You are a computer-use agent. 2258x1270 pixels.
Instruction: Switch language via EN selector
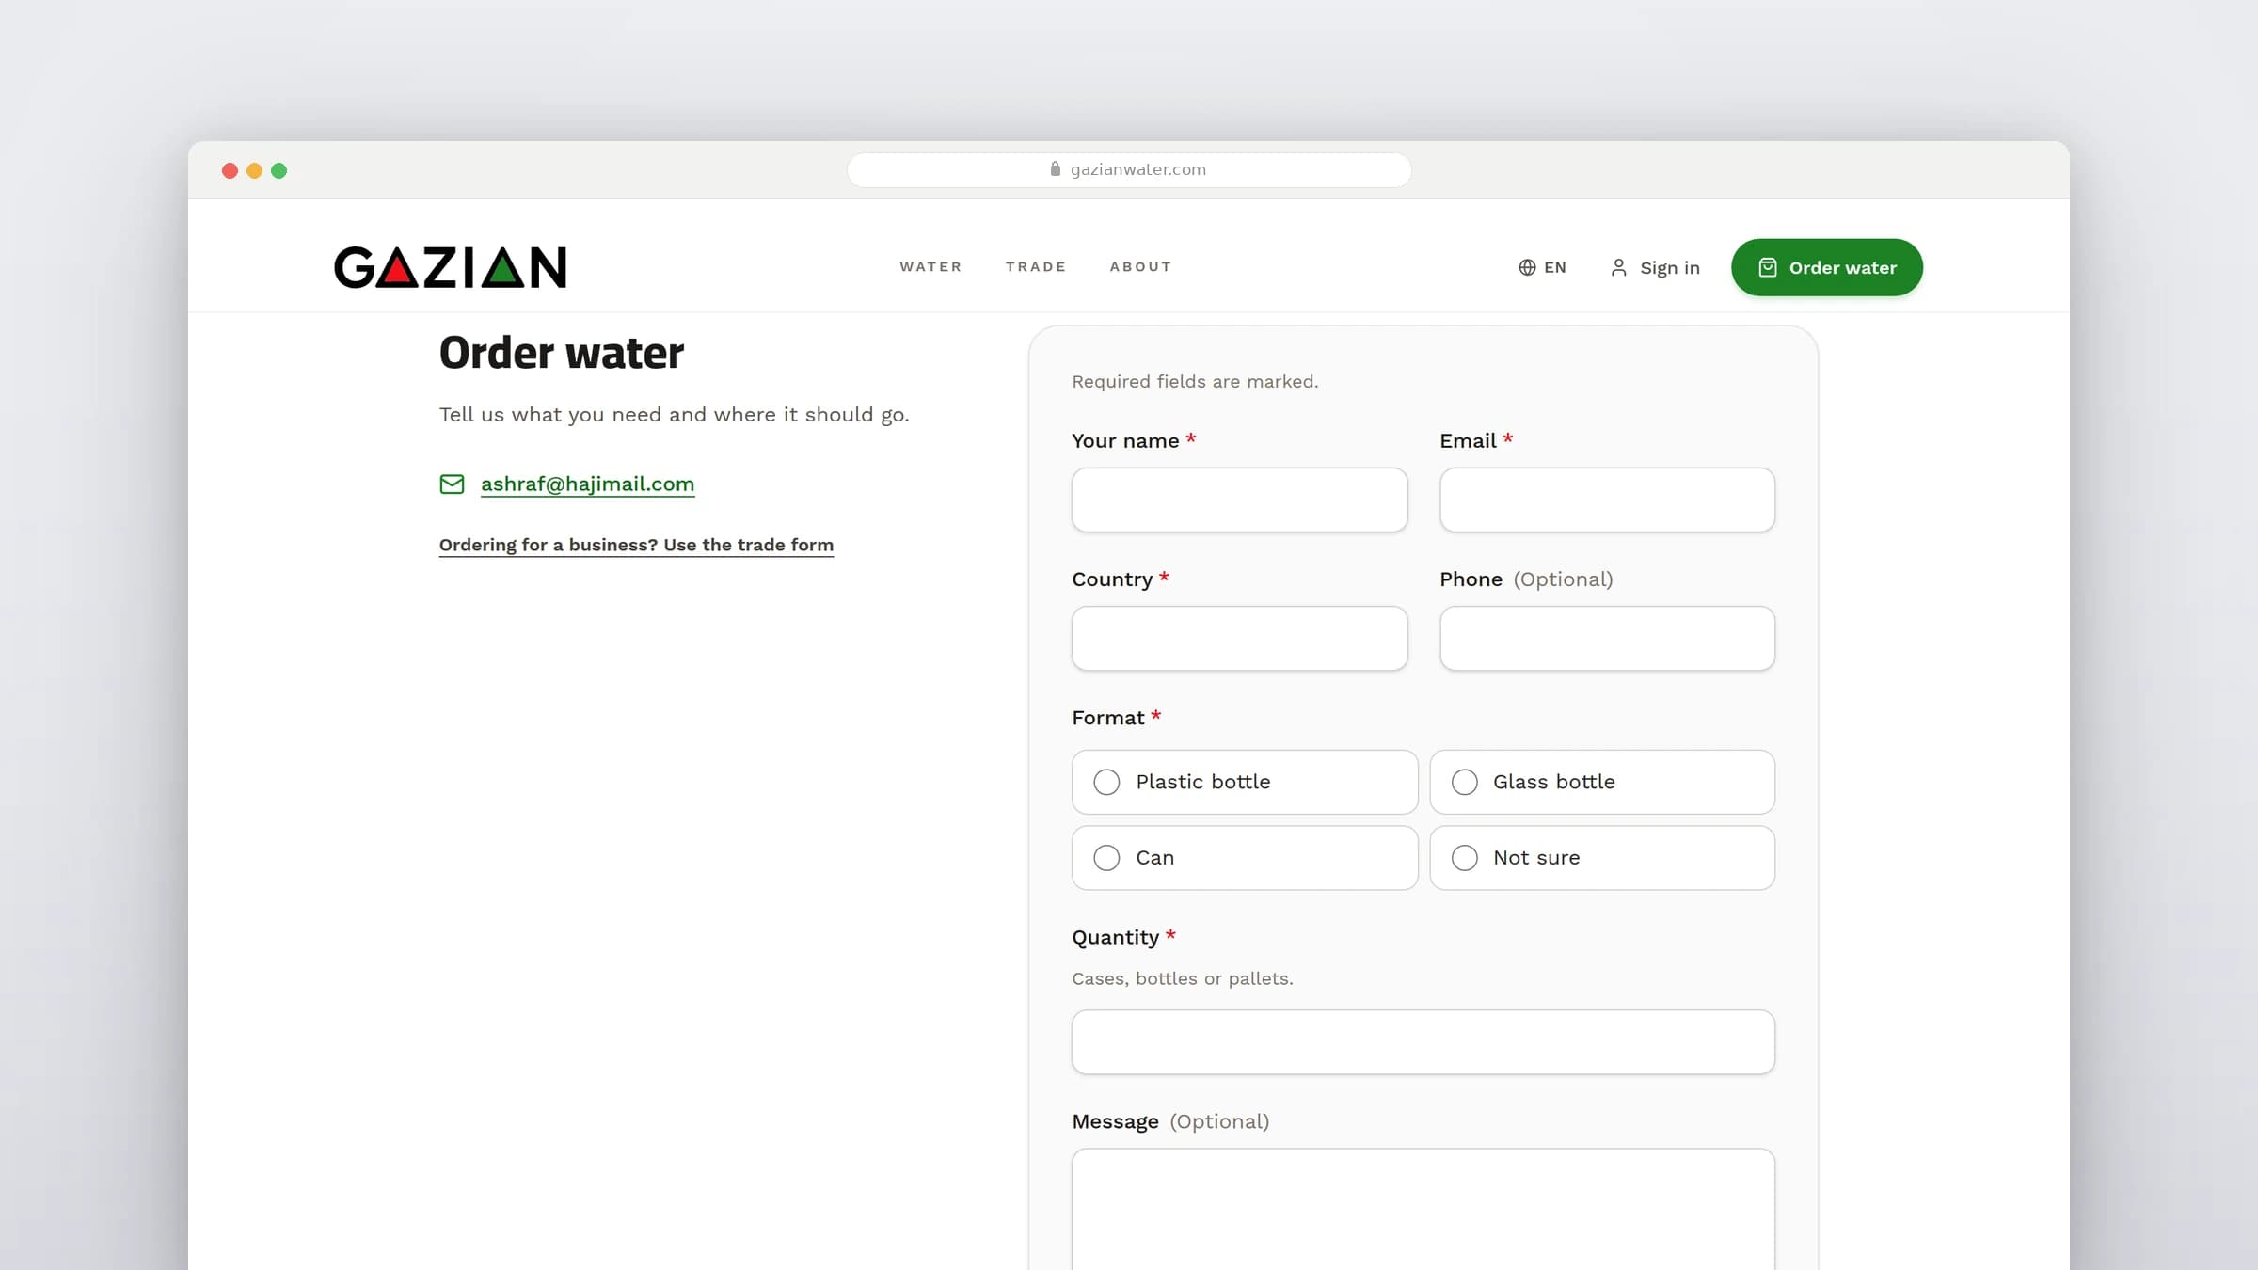click(x=1542, y=268)
